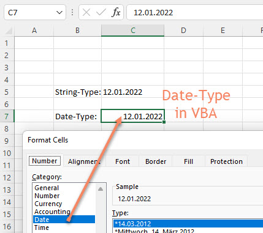Select column E header
This screenshot has height=233, width=263.
pos(223,31)
